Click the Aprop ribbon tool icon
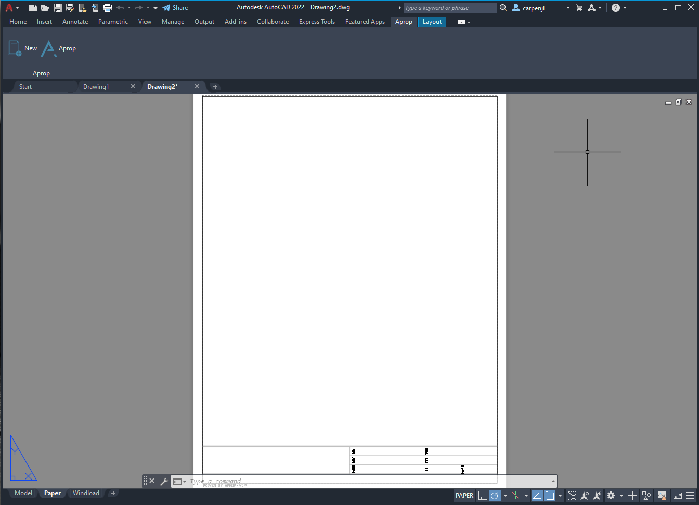The height and width of the screenshot is (505, 699). point(48,48)
